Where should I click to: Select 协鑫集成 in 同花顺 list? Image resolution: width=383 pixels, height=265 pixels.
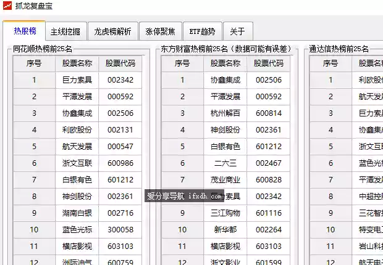[77, 113]
